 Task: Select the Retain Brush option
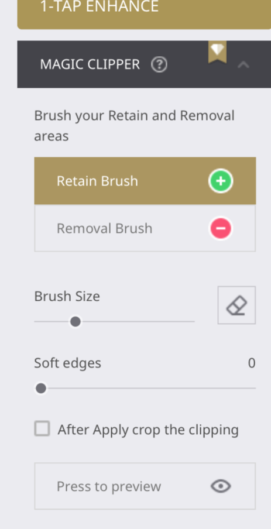point(145,181)
